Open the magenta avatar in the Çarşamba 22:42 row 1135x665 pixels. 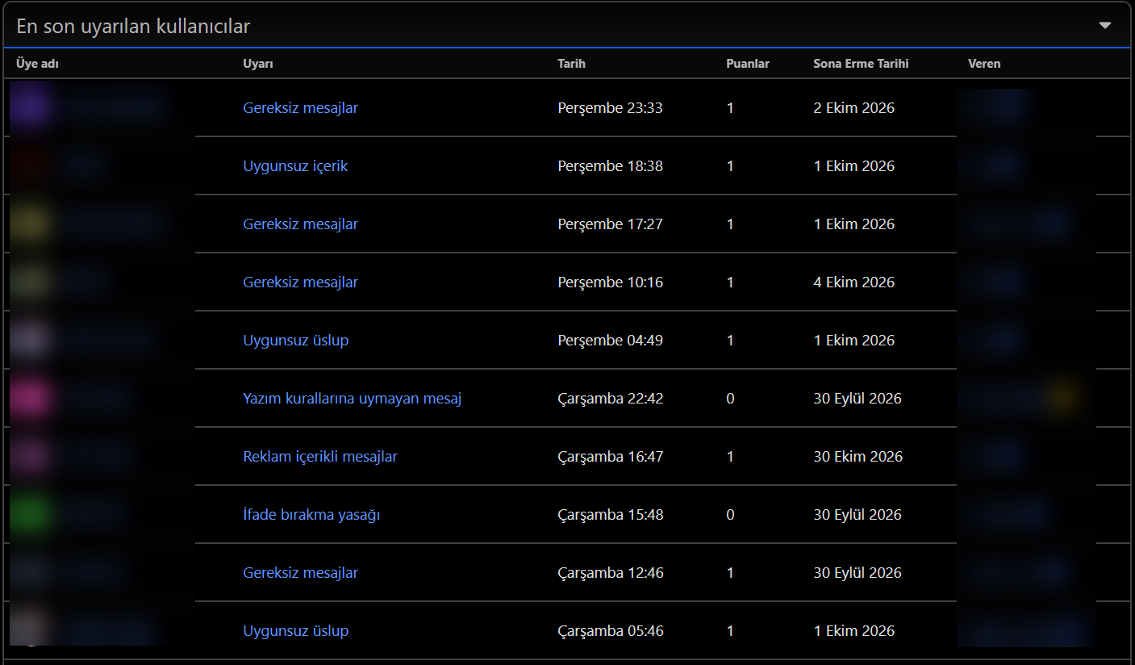pyautogui.click(x=31, y=399)
